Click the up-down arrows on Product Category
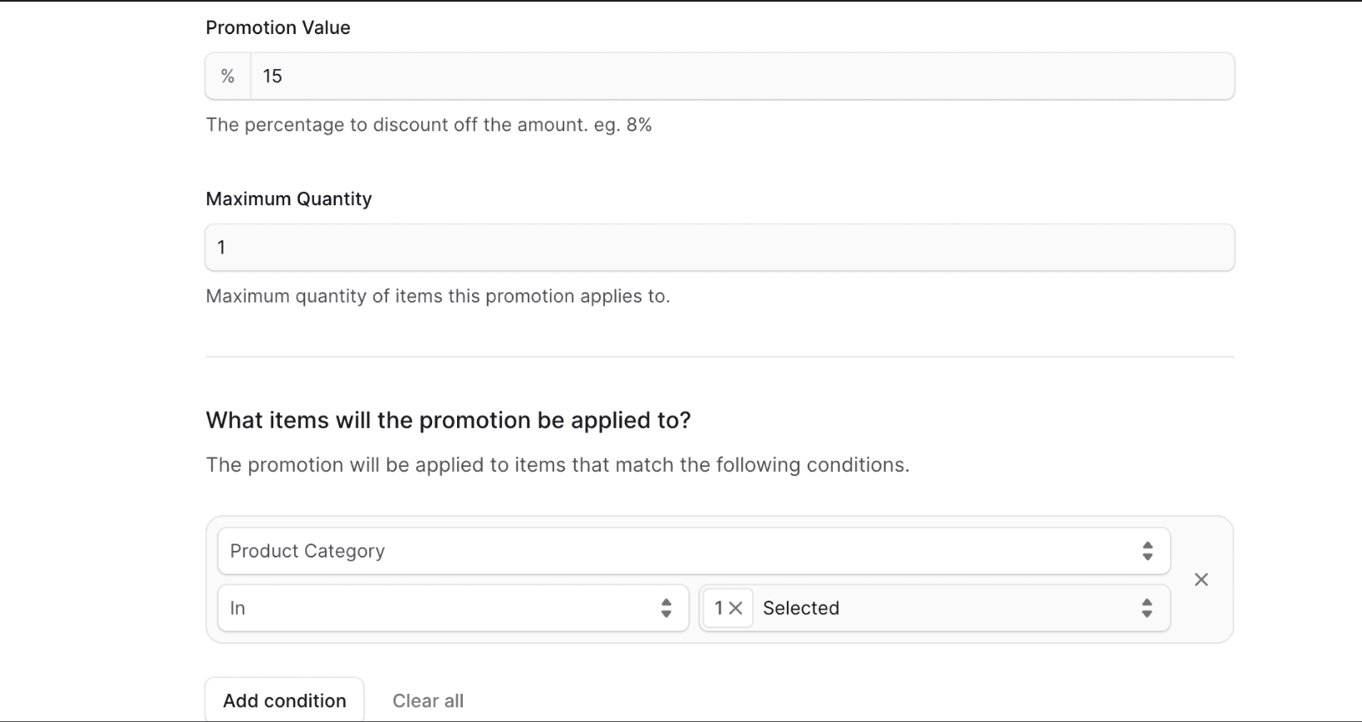The width and height of the screenshot is (1362, 722). click(x=1148, y=551)
